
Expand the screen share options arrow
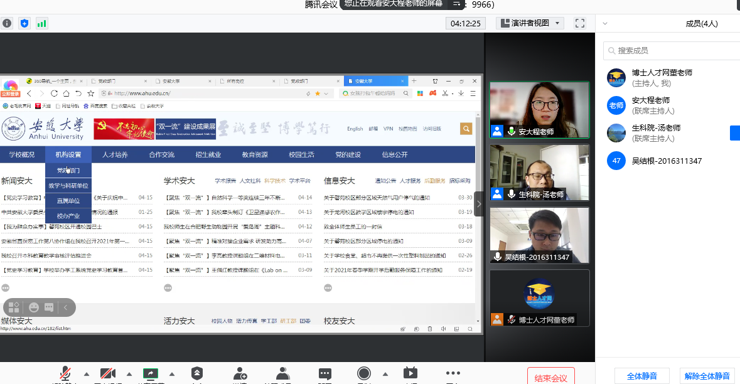click(172, 374)
